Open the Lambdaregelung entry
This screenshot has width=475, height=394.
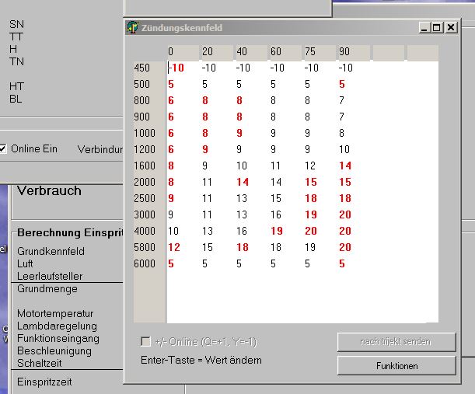[57, 326]
